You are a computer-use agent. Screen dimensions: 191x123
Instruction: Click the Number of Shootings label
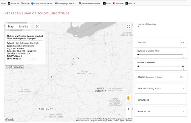tap(147, 24)
